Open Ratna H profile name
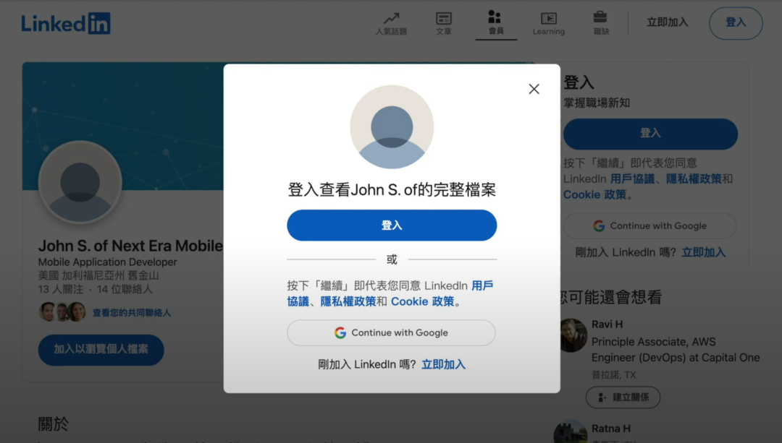Viewport: 782px width, 443px height. coord(611,429)
